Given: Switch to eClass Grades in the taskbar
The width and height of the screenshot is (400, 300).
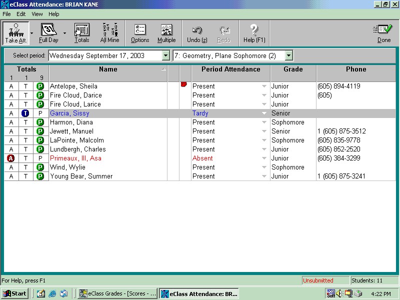Looking at the screenshot, I should (118, 293).
